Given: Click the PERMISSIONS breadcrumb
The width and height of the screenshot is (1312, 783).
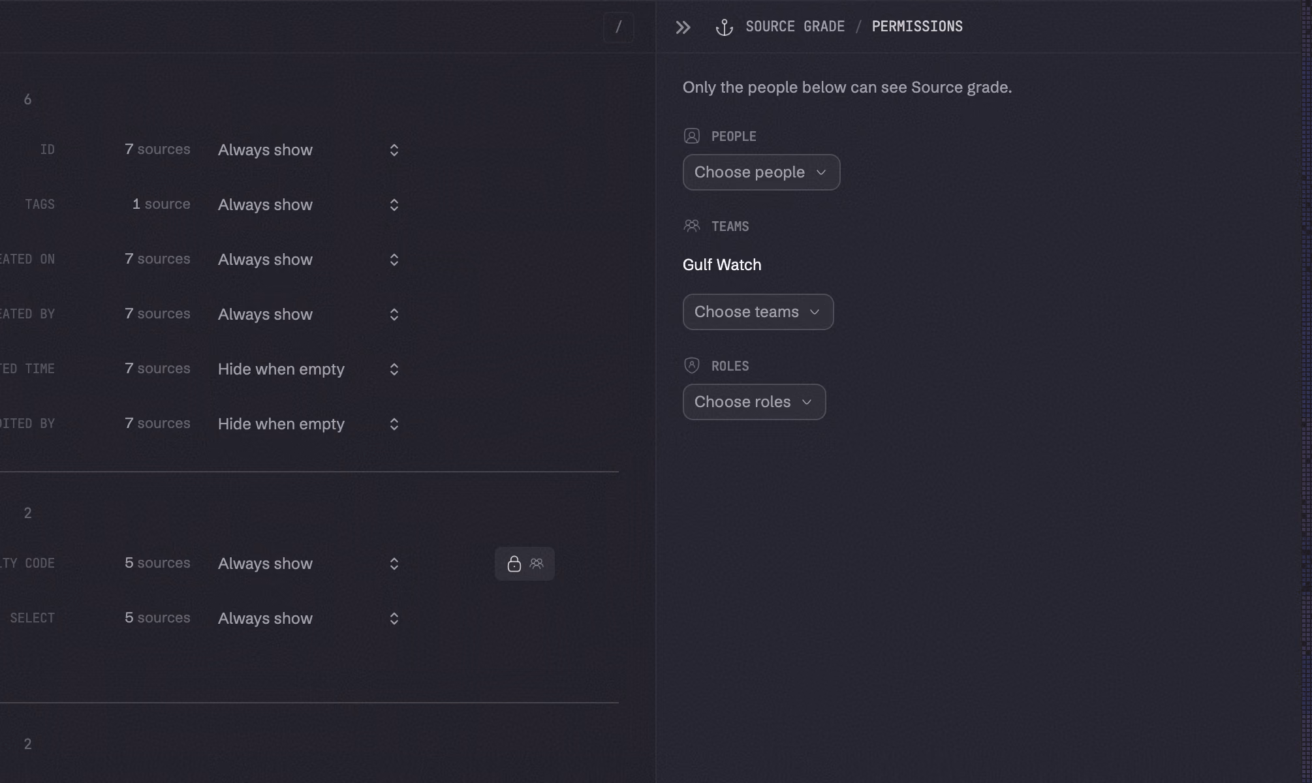Looking at the screenshot, I should (x=917, y=27).
